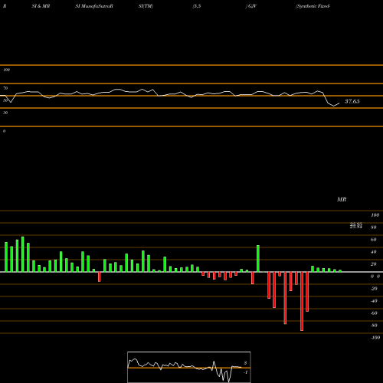Viewport: 383px width, 383px height.
Task: Click the longest red histogram bar
Action: click(302, 301)
